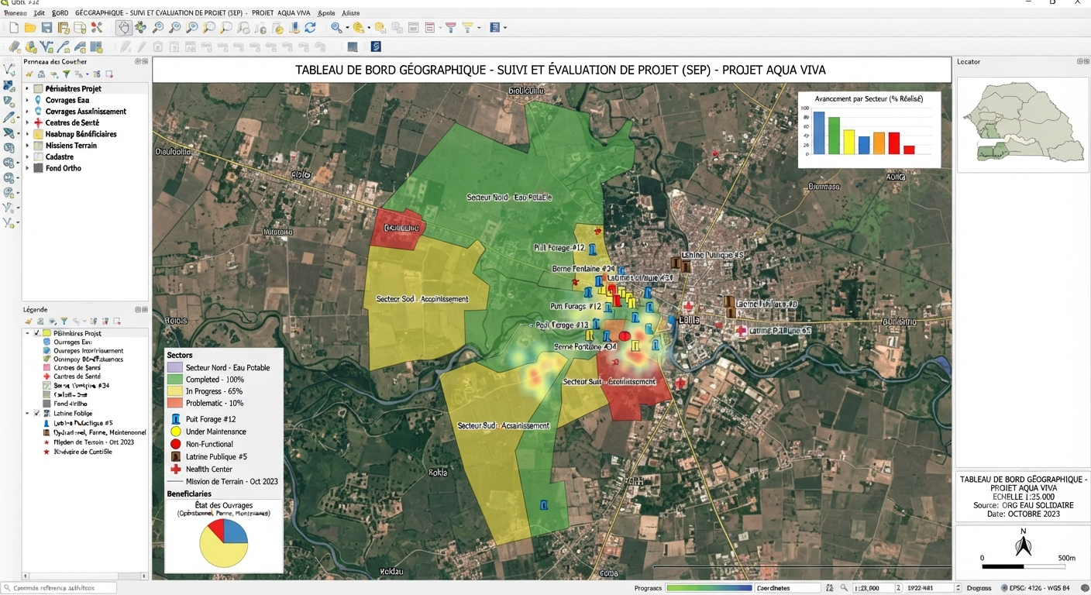Open the Aliiste menu

(351, 13)
